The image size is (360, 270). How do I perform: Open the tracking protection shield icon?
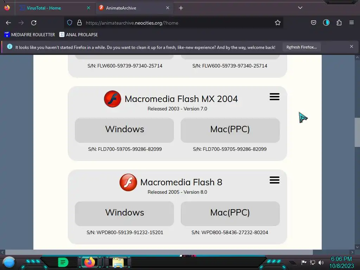(70, 22)
